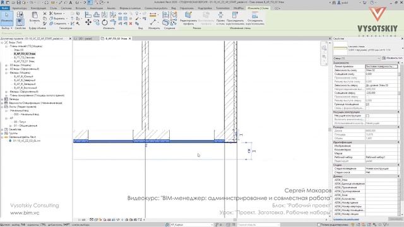
Task: Expand the Семейства tree node
Action: click(x=3, y=129)
